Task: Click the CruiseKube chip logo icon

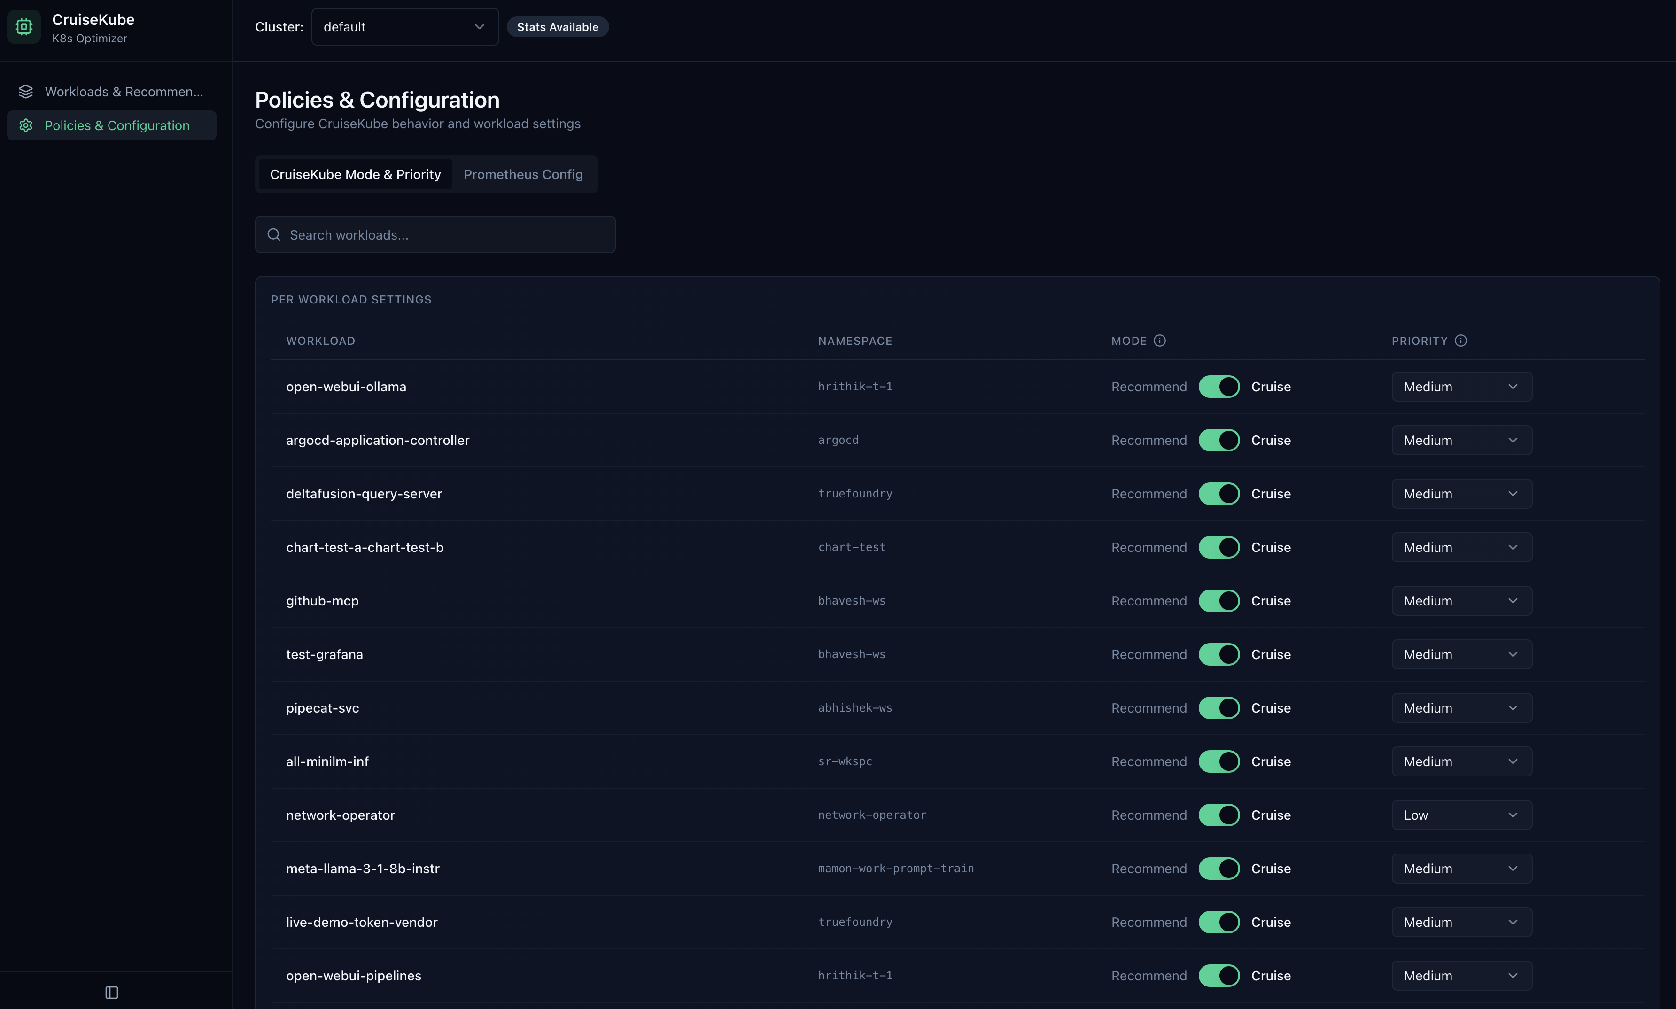Action: tap(24, 27)
